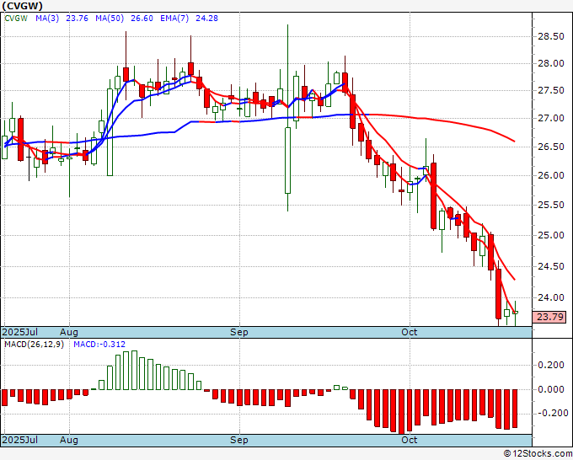This screenshot has height=460, width=573.
Task: Click the 27.50 price axis label
Action: 551,91
